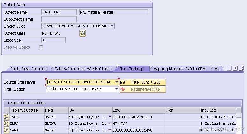Viewport: 247px width, 134px height.
Task: Click the Field column header
Action: coord(56,110)
